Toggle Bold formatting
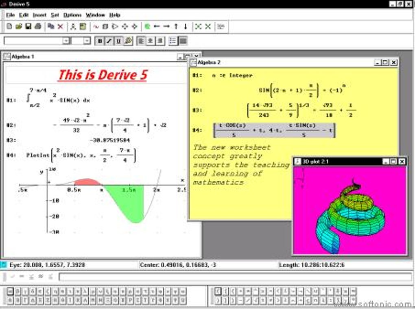Screen dimensions: 415x309 pyautogui.click(x=100, y=41)
